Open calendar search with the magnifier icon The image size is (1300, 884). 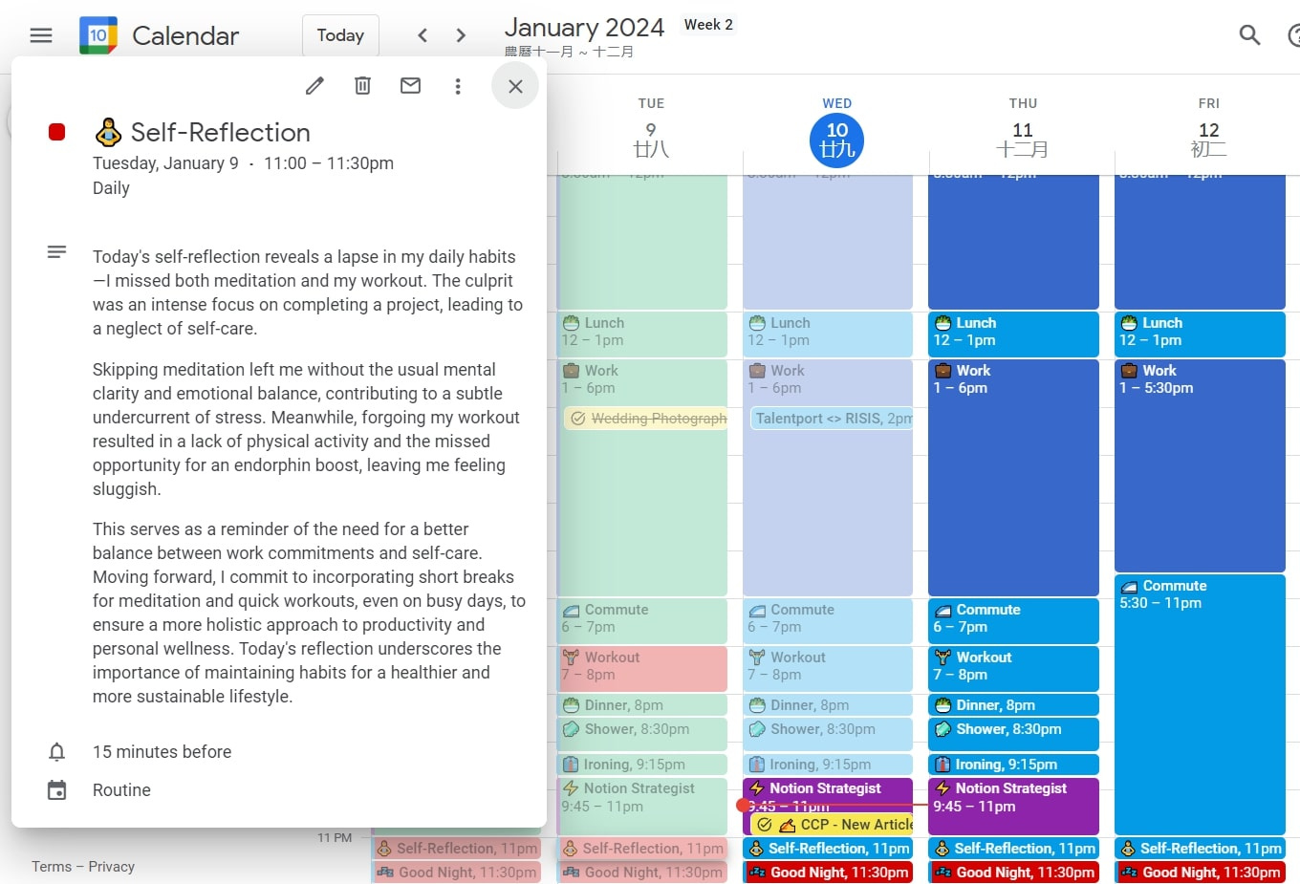pyautogui.click(x=1249, y=35)
